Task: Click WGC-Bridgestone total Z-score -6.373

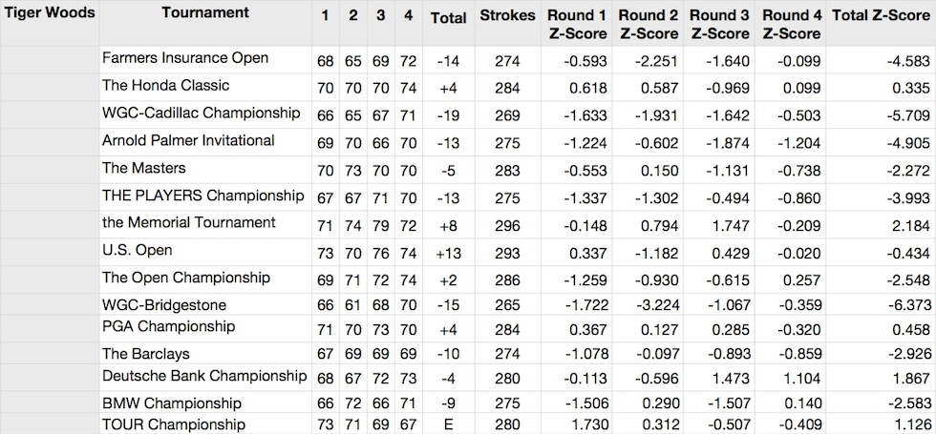Action: point(881,306)
